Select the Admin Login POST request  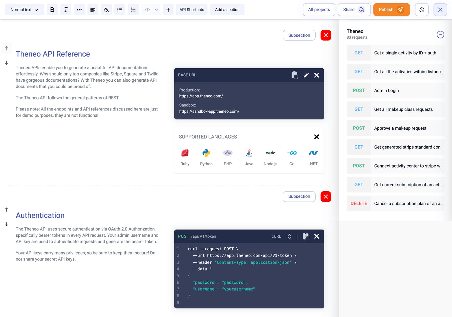[395, 91]
